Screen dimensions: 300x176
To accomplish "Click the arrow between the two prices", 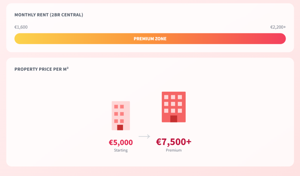I will click(144, 137).
